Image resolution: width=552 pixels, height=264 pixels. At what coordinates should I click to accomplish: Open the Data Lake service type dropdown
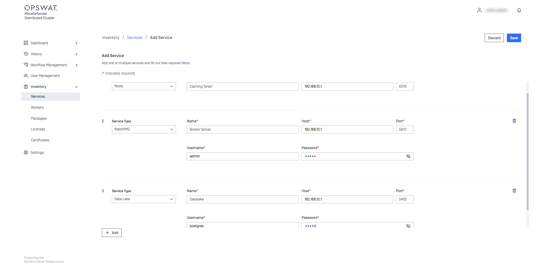pos(144,199)
